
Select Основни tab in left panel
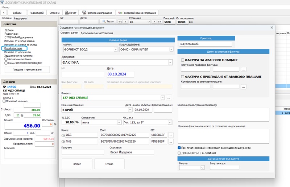7,18
